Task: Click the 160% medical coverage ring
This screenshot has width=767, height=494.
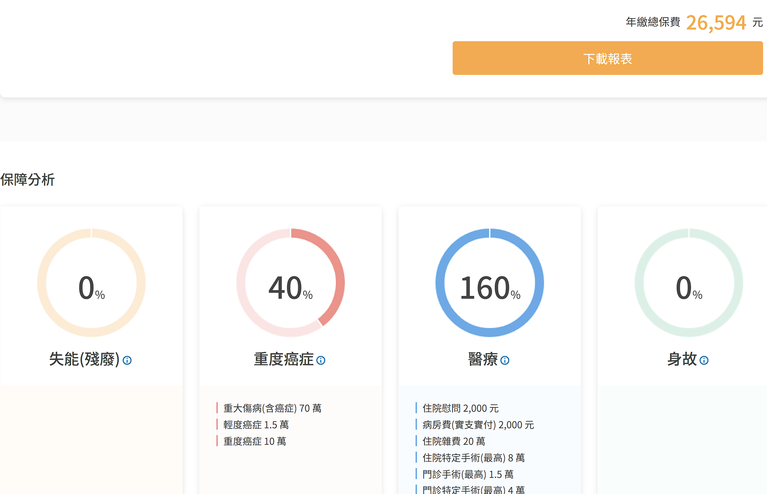Action: click(x=490, y=283)
